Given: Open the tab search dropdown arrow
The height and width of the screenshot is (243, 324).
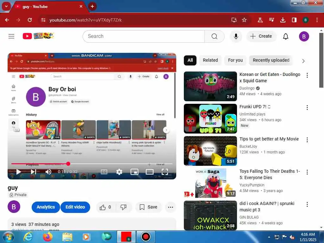Looking at the screenshot, I should click(6, 6).
